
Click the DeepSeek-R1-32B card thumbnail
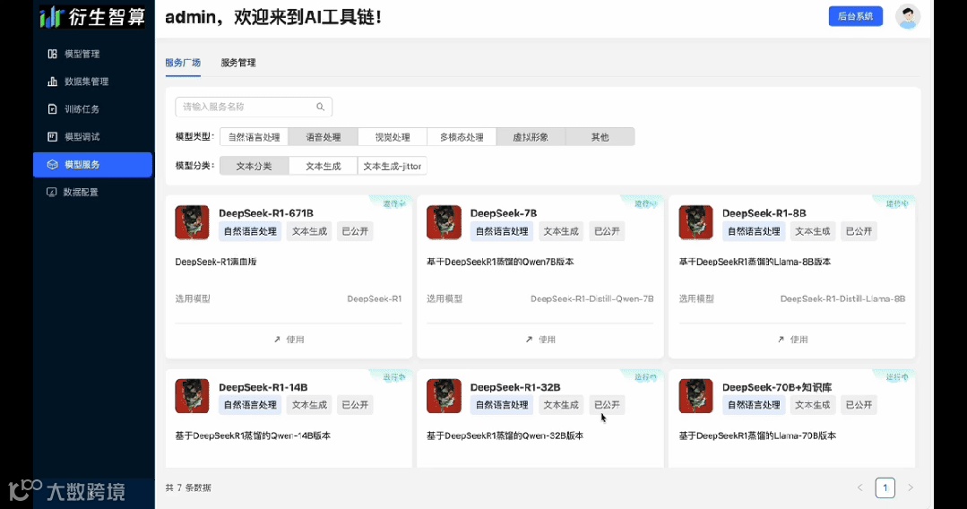(x=444, y=396)
